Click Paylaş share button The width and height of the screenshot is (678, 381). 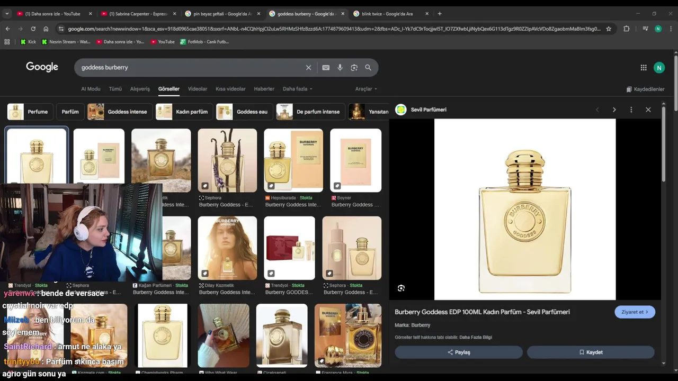[x=459, y=352]
